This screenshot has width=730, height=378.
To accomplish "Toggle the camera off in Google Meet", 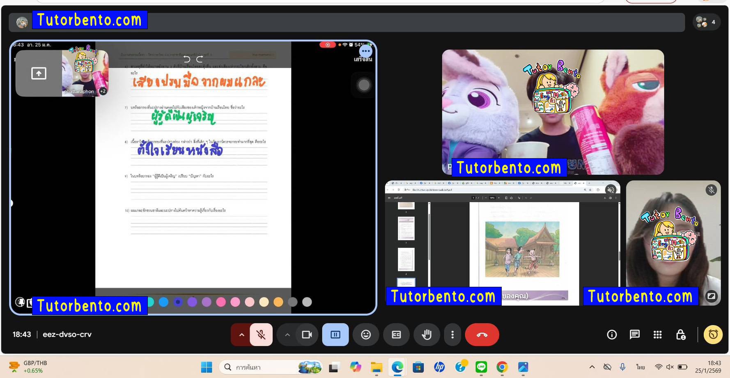I will coord(307,334).
